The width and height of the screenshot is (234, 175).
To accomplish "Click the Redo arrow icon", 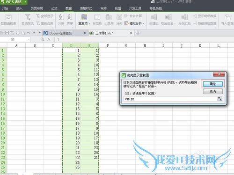I will [34, 33].
